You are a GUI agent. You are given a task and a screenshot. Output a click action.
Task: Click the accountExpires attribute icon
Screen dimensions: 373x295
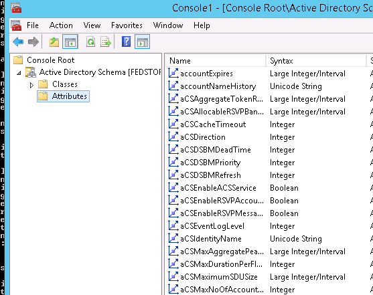(x=173, y=73)
